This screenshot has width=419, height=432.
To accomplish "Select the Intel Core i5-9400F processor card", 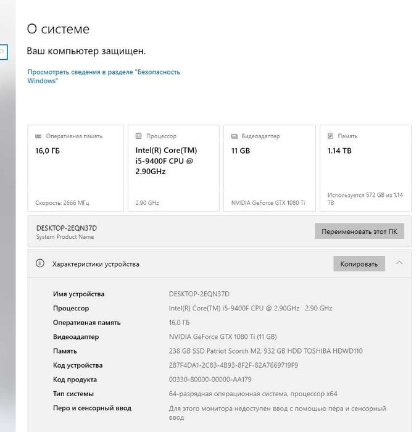I will pyautogui.click(x=173, y=168).
